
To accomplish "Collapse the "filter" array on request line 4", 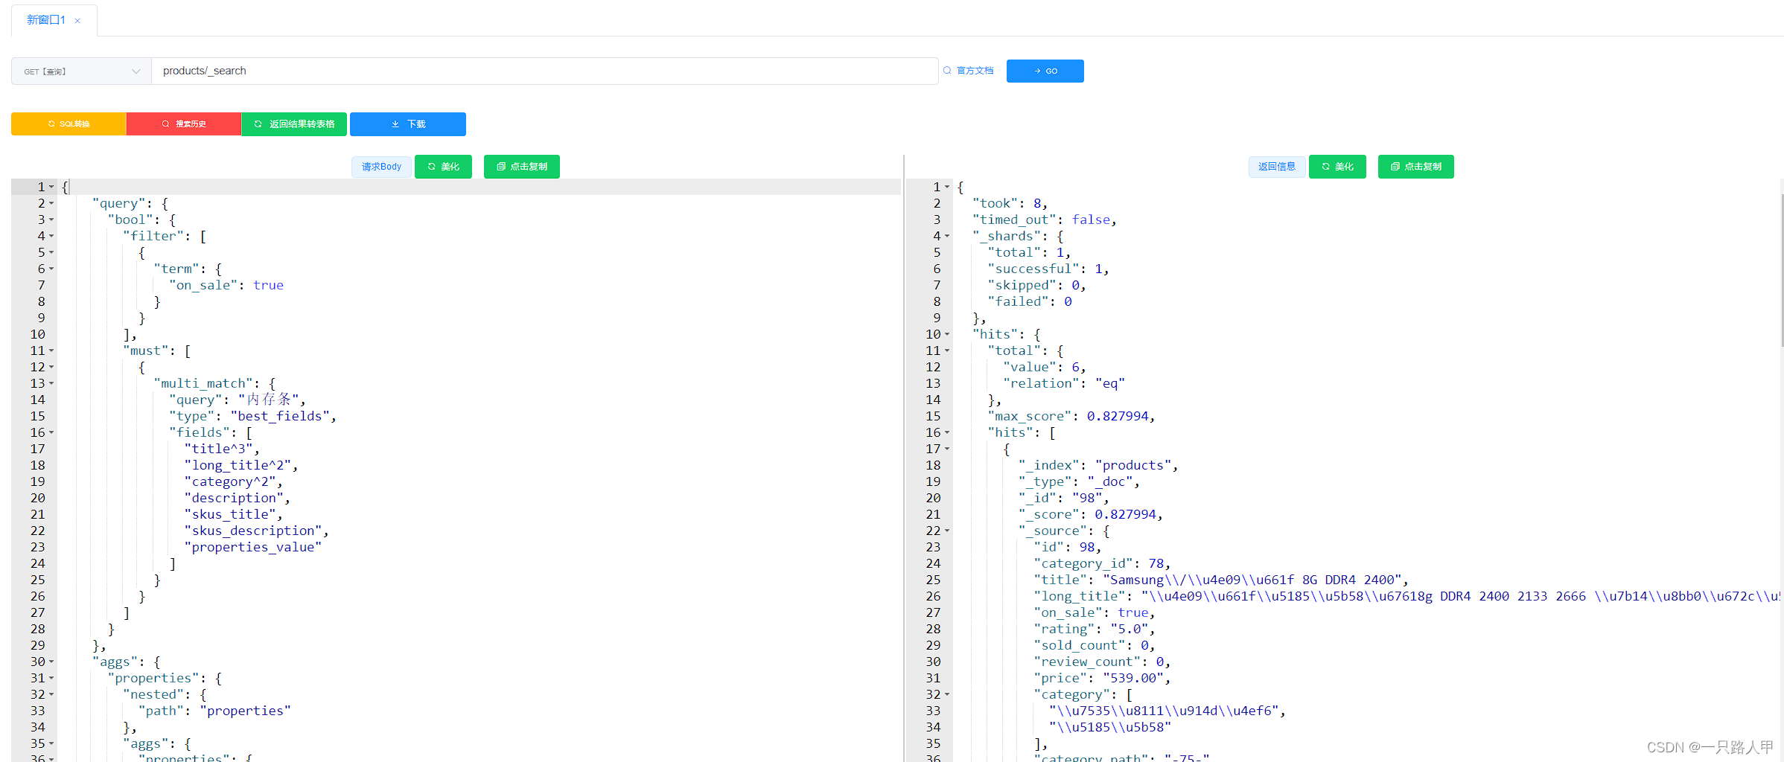I will pos(51,237).
